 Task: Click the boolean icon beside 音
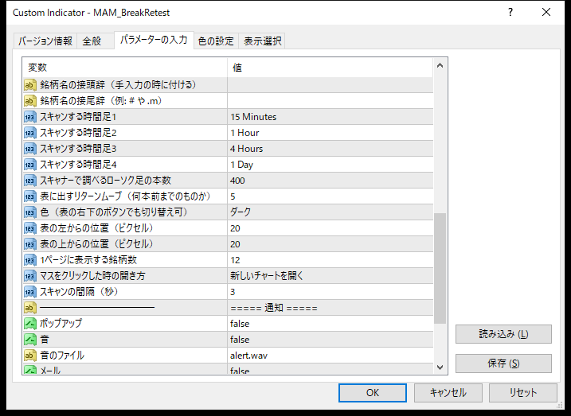30,340
